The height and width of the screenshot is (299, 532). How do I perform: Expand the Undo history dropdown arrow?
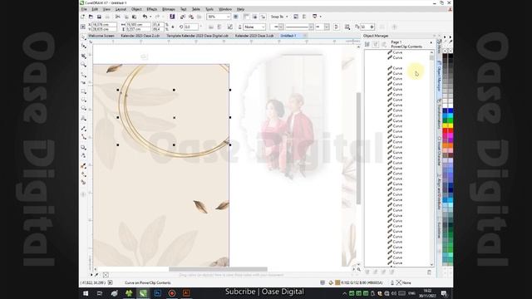point(150,17)
